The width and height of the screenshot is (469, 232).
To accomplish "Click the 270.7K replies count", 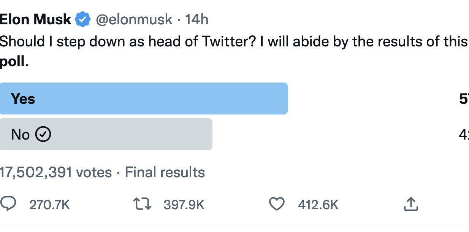I will click(49, 205).
